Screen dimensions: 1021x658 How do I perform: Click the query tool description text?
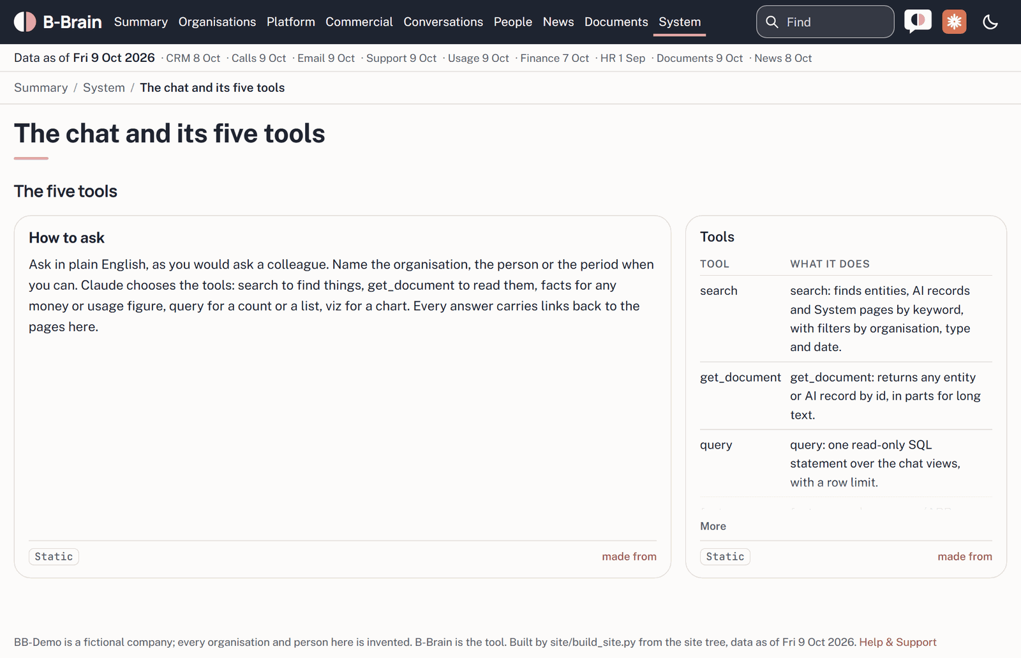[x=876, y=463]
